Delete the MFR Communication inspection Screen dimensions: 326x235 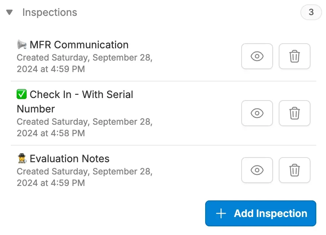pyautogui.click(x=295, y=56)
